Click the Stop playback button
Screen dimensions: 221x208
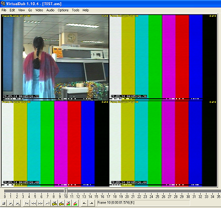(4, 203)
